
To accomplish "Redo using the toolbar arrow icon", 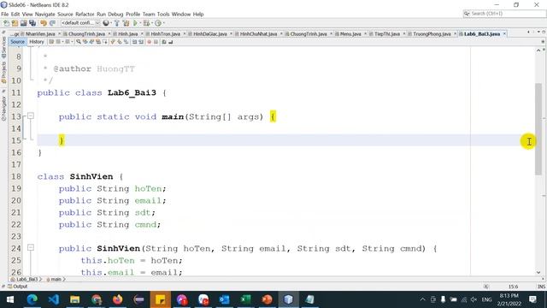I will point(52,23).
